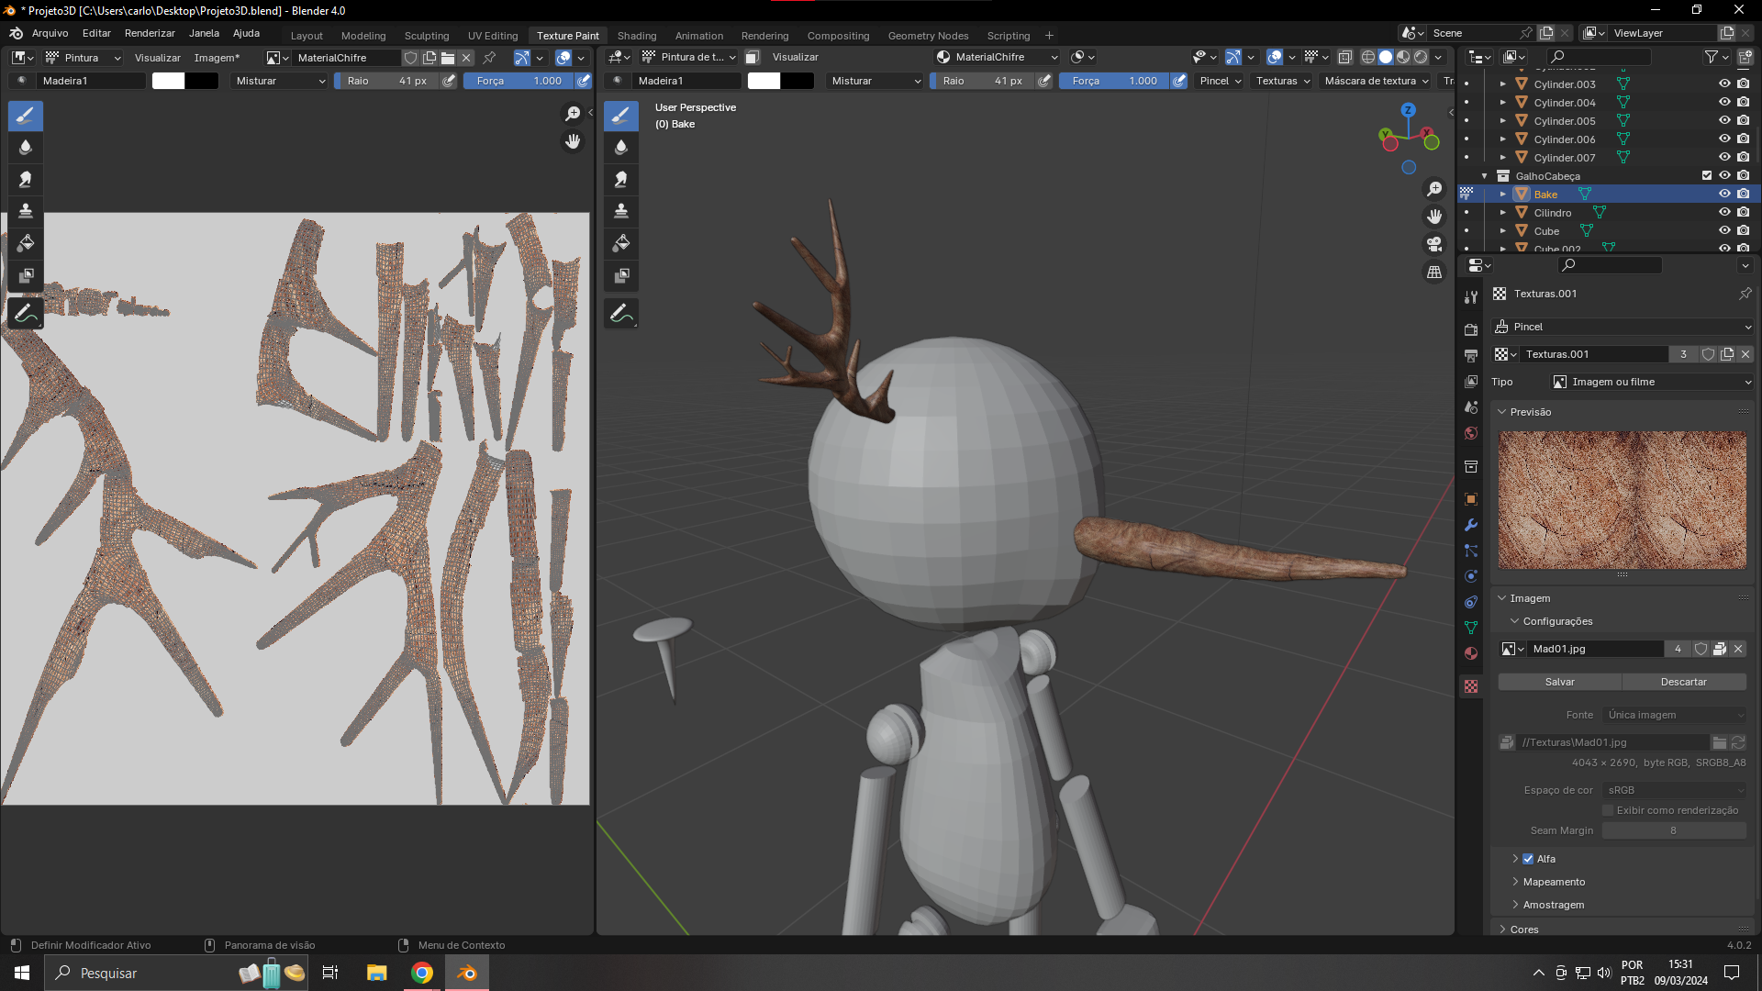Click the viewport camera view icon
This screenshot has height=991, width=1762.
point(1434,244)
